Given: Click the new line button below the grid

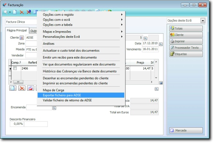Looking at the screenshot, I should (13, 88).
